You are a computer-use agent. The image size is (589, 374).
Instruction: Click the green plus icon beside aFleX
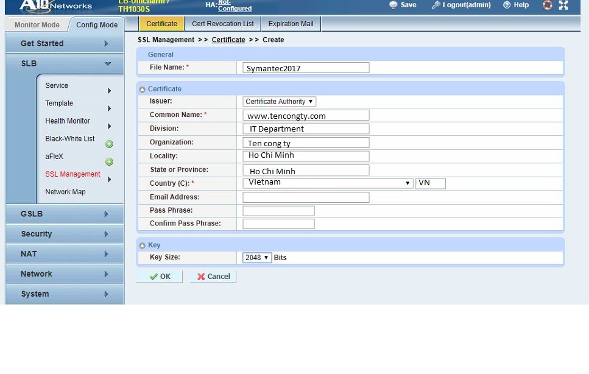[x=109, y=162]
